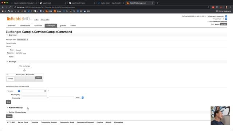Viewport: 233px width, 131px height.
Task: Select the Exchanges tab
Action: 51,26
